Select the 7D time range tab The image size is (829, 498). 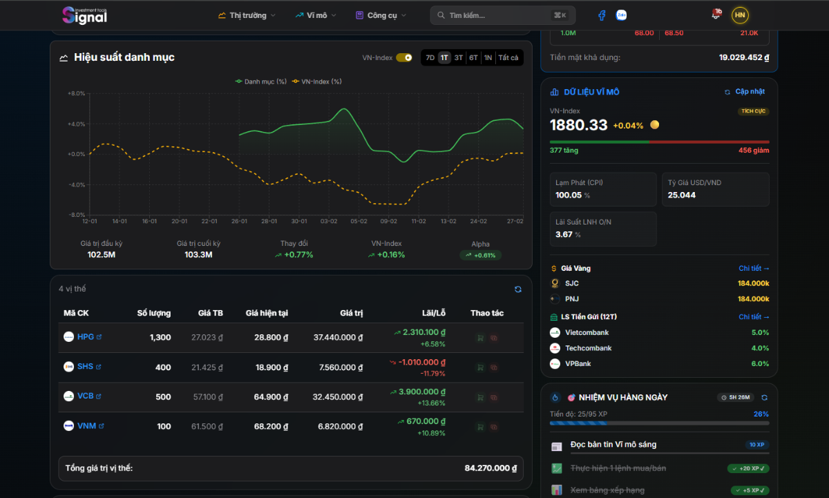point(430,57)
